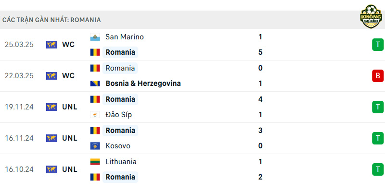Image resolution: width=385 pixels, height=192 pixels.
Task: Click the Bosnia & Herzegovina flag icon
Action: click(95, 84)
